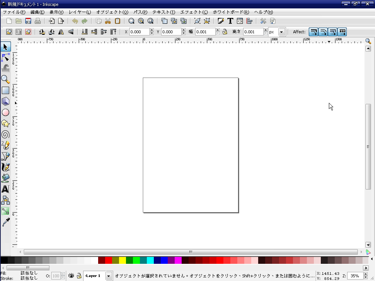Screen dimensions: 375x281
Task: Select the Dropper color picker tool
Action: pos(5,222)
